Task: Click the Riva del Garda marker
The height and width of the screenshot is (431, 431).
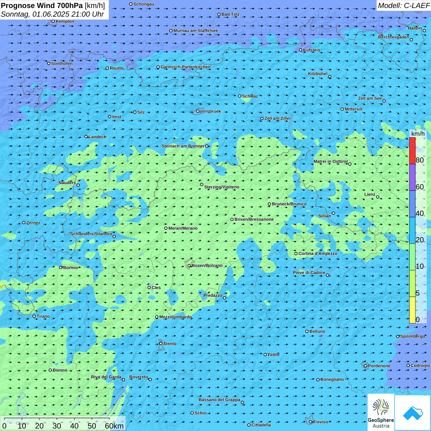Action: 124,380
